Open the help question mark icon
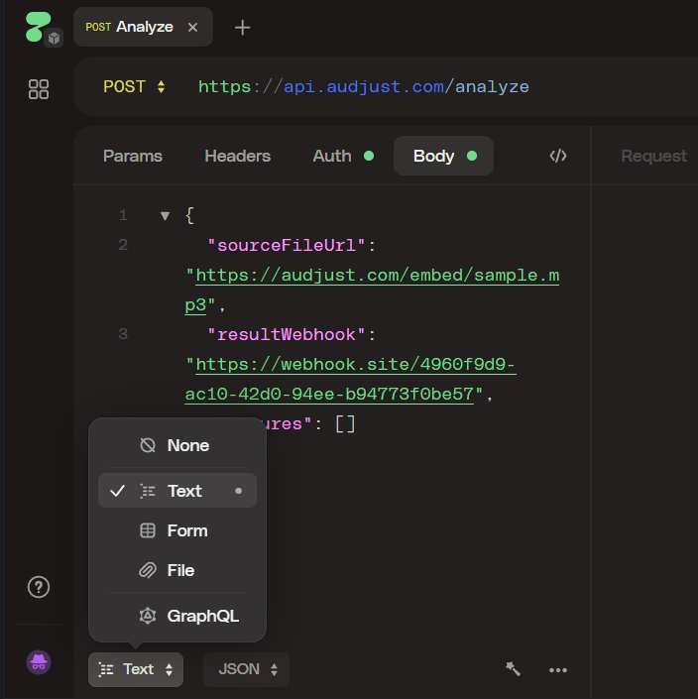This screenshot has width=698, height=699. [39, 587]
